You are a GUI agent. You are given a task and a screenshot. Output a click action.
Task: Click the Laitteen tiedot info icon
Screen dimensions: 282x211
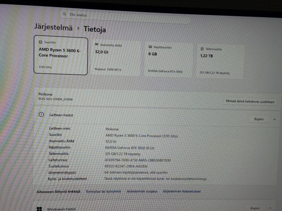[41, 115]
